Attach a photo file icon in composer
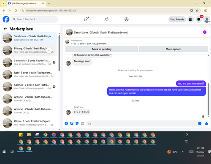Image resolution: width=211 pixels, height=164 pixels. pos(72,123)
